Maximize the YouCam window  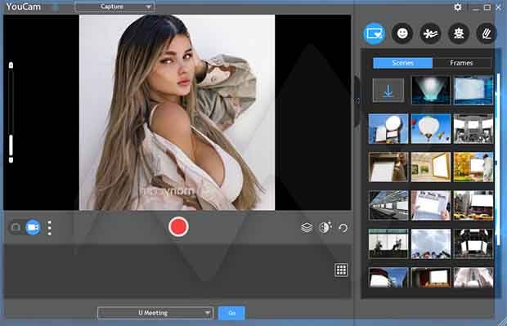point(487,7)
